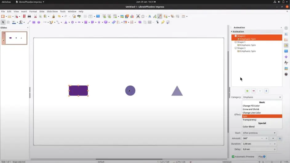Choose the Transparency effect in the list
The image size is (290, 163).
click(249, 120)
